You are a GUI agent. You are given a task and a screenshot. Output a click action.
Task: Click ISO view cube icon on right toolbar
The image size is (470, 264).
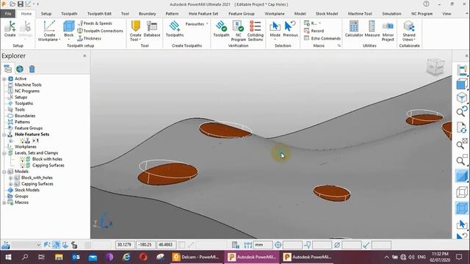pyautogui.click(x=462, y=98)
